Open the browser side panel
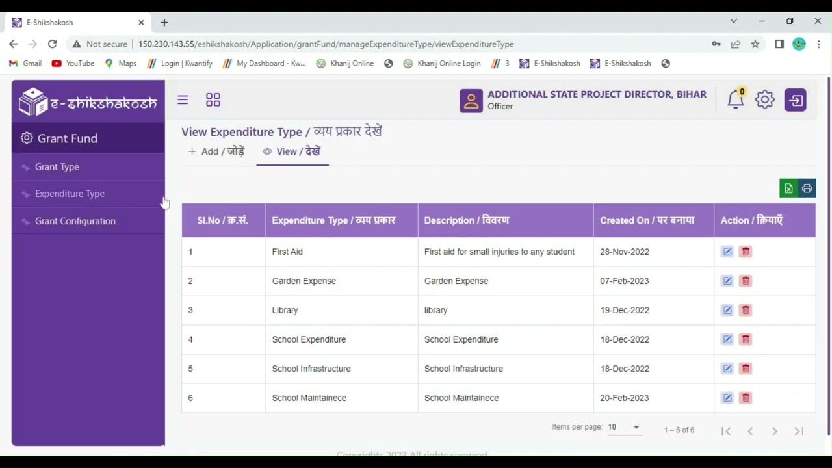Viewport: 832px width, 468px height. click(779, 44)
